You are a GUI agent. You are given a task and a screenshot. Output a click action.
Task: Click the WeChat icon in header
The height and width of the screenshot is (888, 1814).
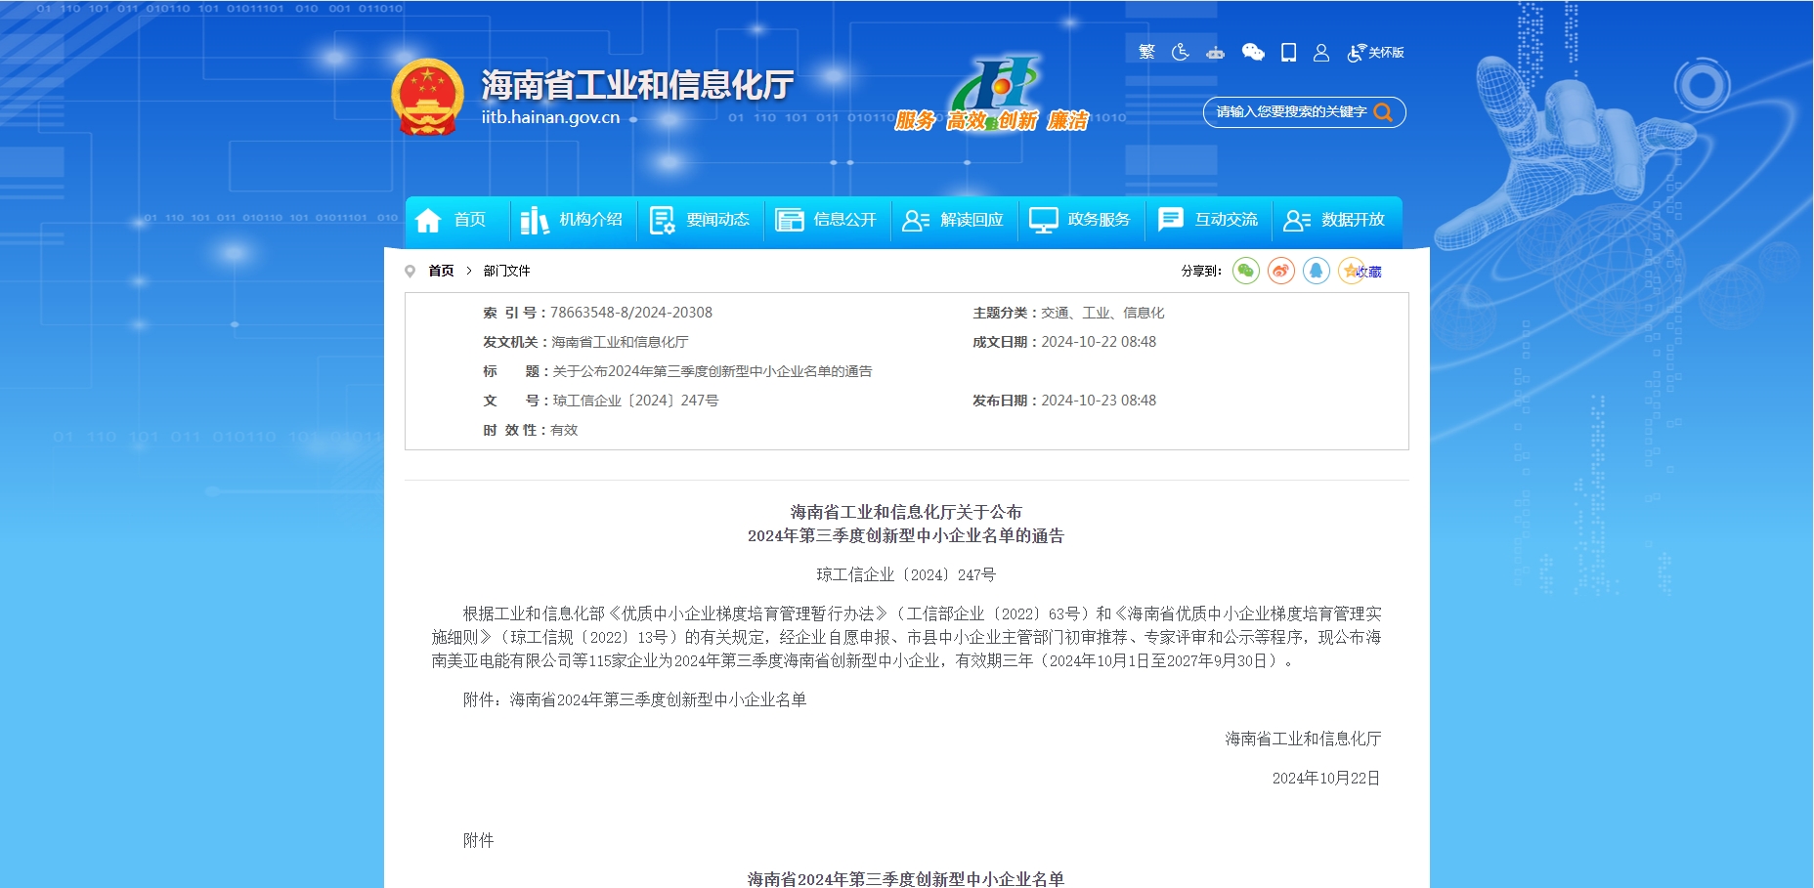[x=1253, y=53]
